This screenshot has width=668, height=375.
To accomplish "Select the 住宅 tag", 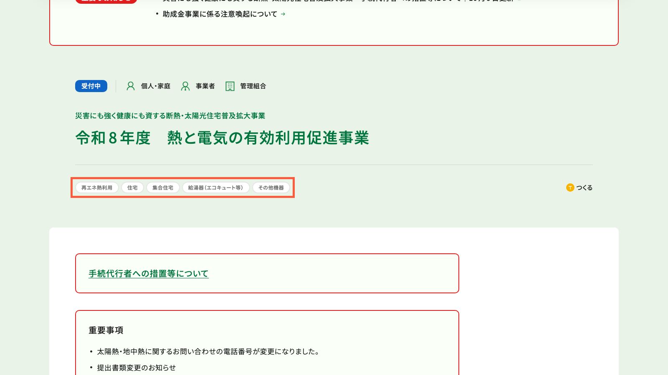I will (x=132, y=187).
